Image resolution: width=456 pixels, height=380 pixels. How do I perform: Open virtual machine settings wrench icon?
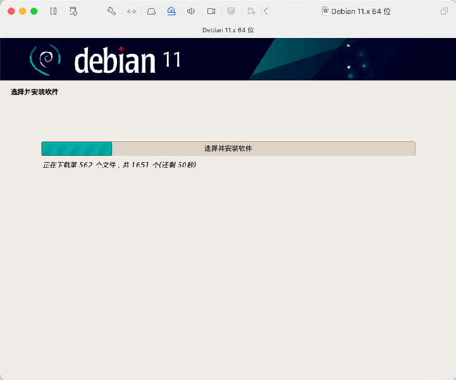[x=112, y=11]
